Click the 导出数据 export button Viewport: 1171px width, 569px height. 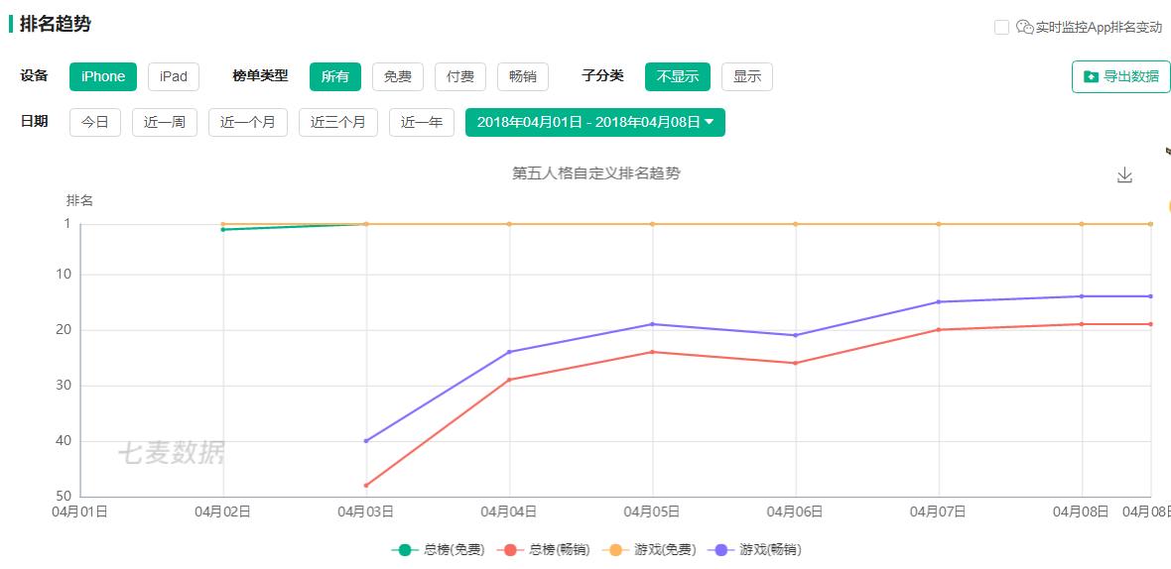[1121, 76]
